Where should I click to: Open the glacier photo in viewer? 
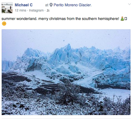pyautogui.click(x=66, y=72)
